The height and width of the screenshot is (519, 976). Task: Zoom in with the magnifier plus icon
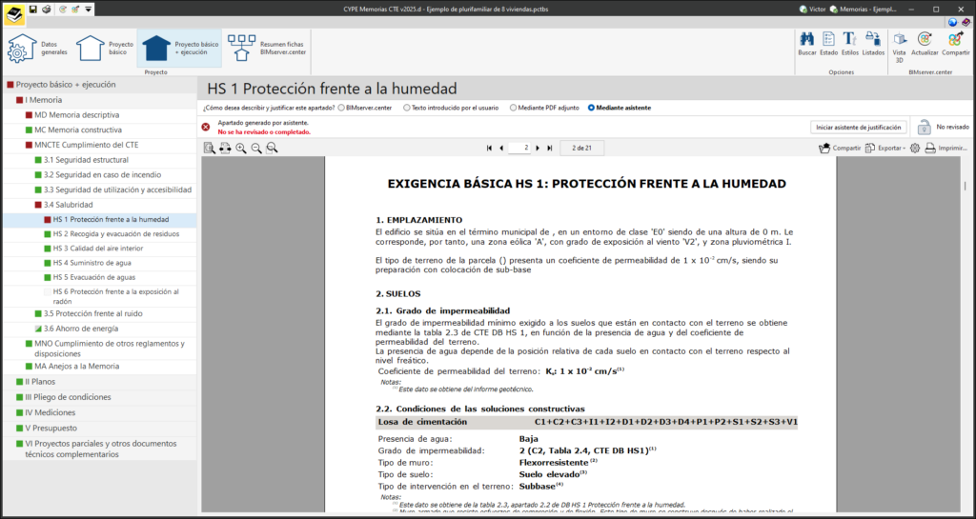coord(241,148)
